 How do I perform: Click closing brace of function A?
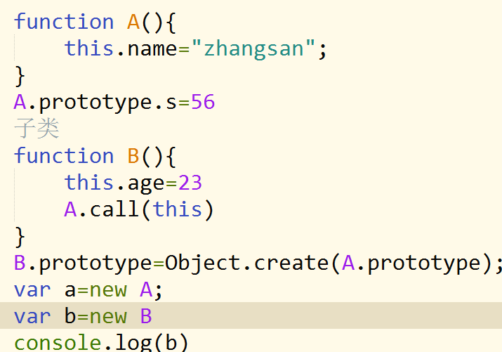click(x=20, y=76)
